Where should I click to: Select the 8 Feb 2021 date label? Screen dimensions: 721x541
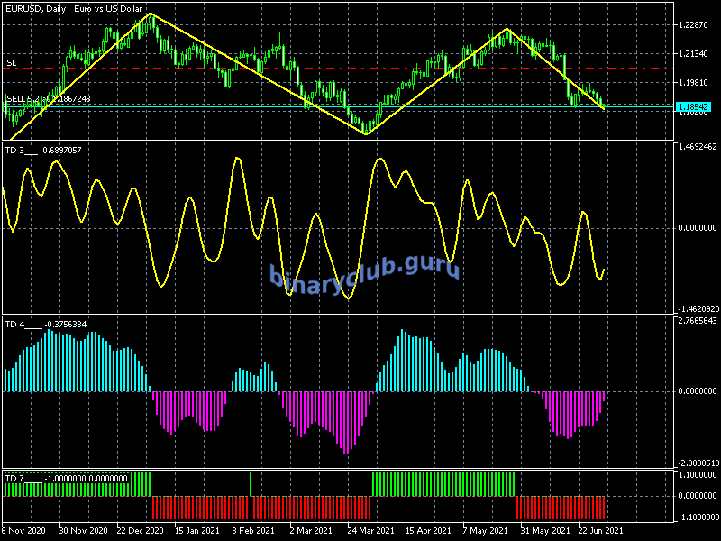(x=254, y=530)
